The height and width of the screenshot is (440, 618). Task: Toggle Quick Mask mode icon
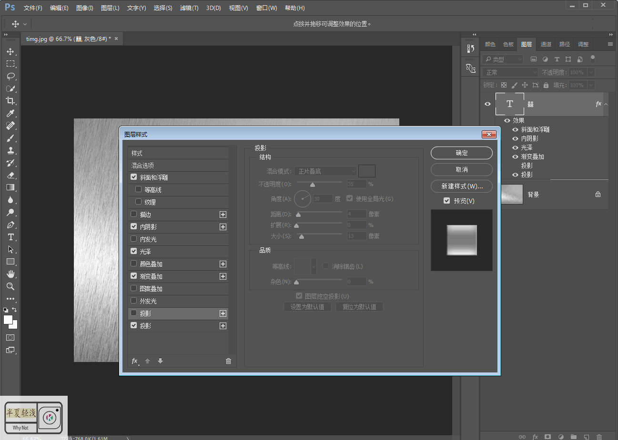[10, 337]
